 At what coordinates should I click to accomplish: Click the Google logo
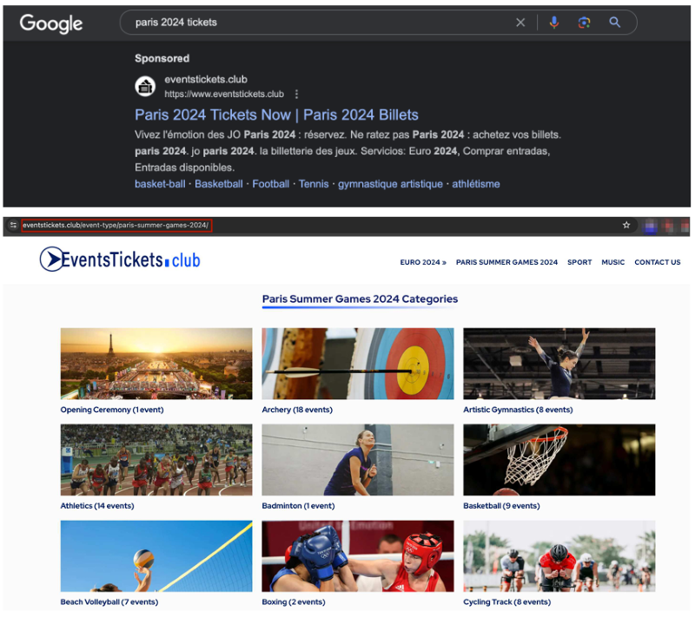point(50,23)
